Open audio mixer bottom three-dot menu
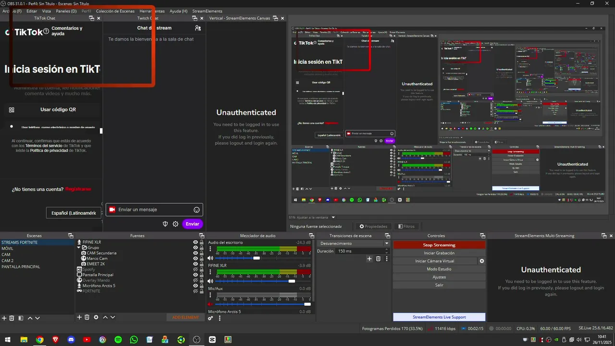The image size is (615, 346). (220, 318)
